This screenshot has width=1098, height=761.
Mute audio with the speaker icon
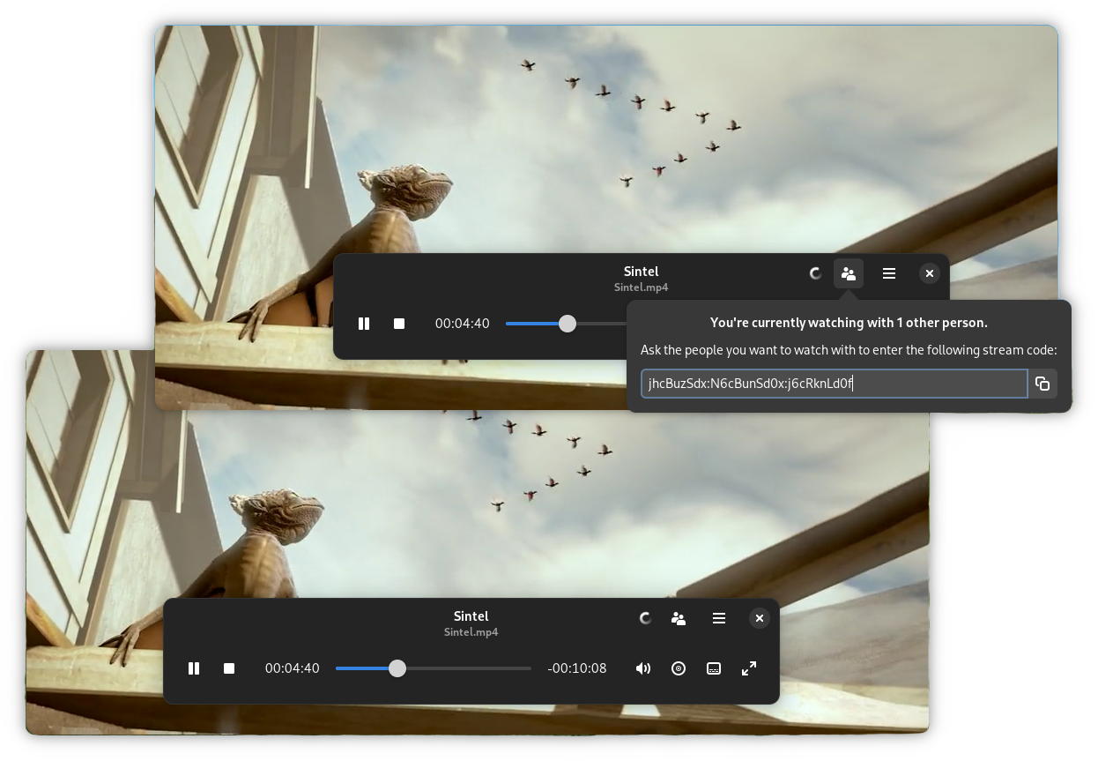point(643,668)
